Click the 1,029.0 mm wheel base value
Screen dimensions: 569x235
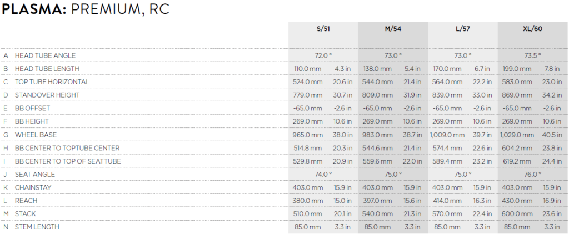[x=517, y=135]
